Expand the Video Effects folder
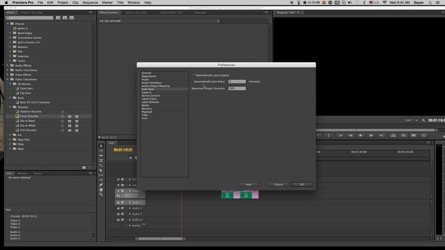 point(8,75)
